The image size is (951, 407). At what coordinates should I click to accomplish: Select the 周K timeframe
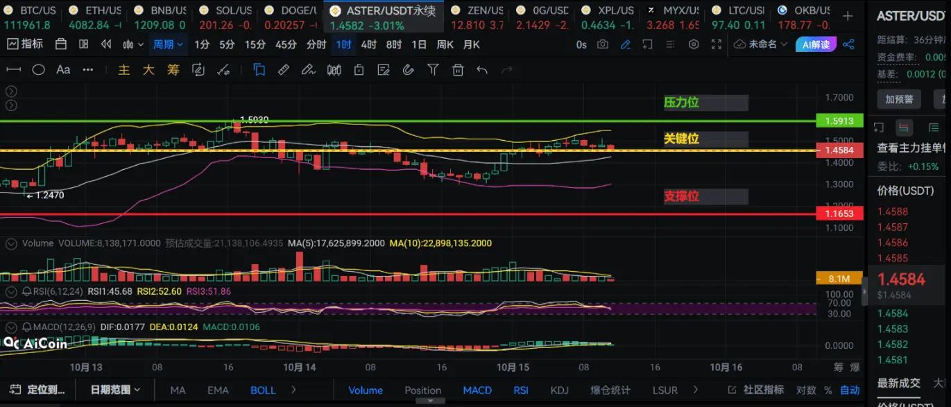[445, 44]
